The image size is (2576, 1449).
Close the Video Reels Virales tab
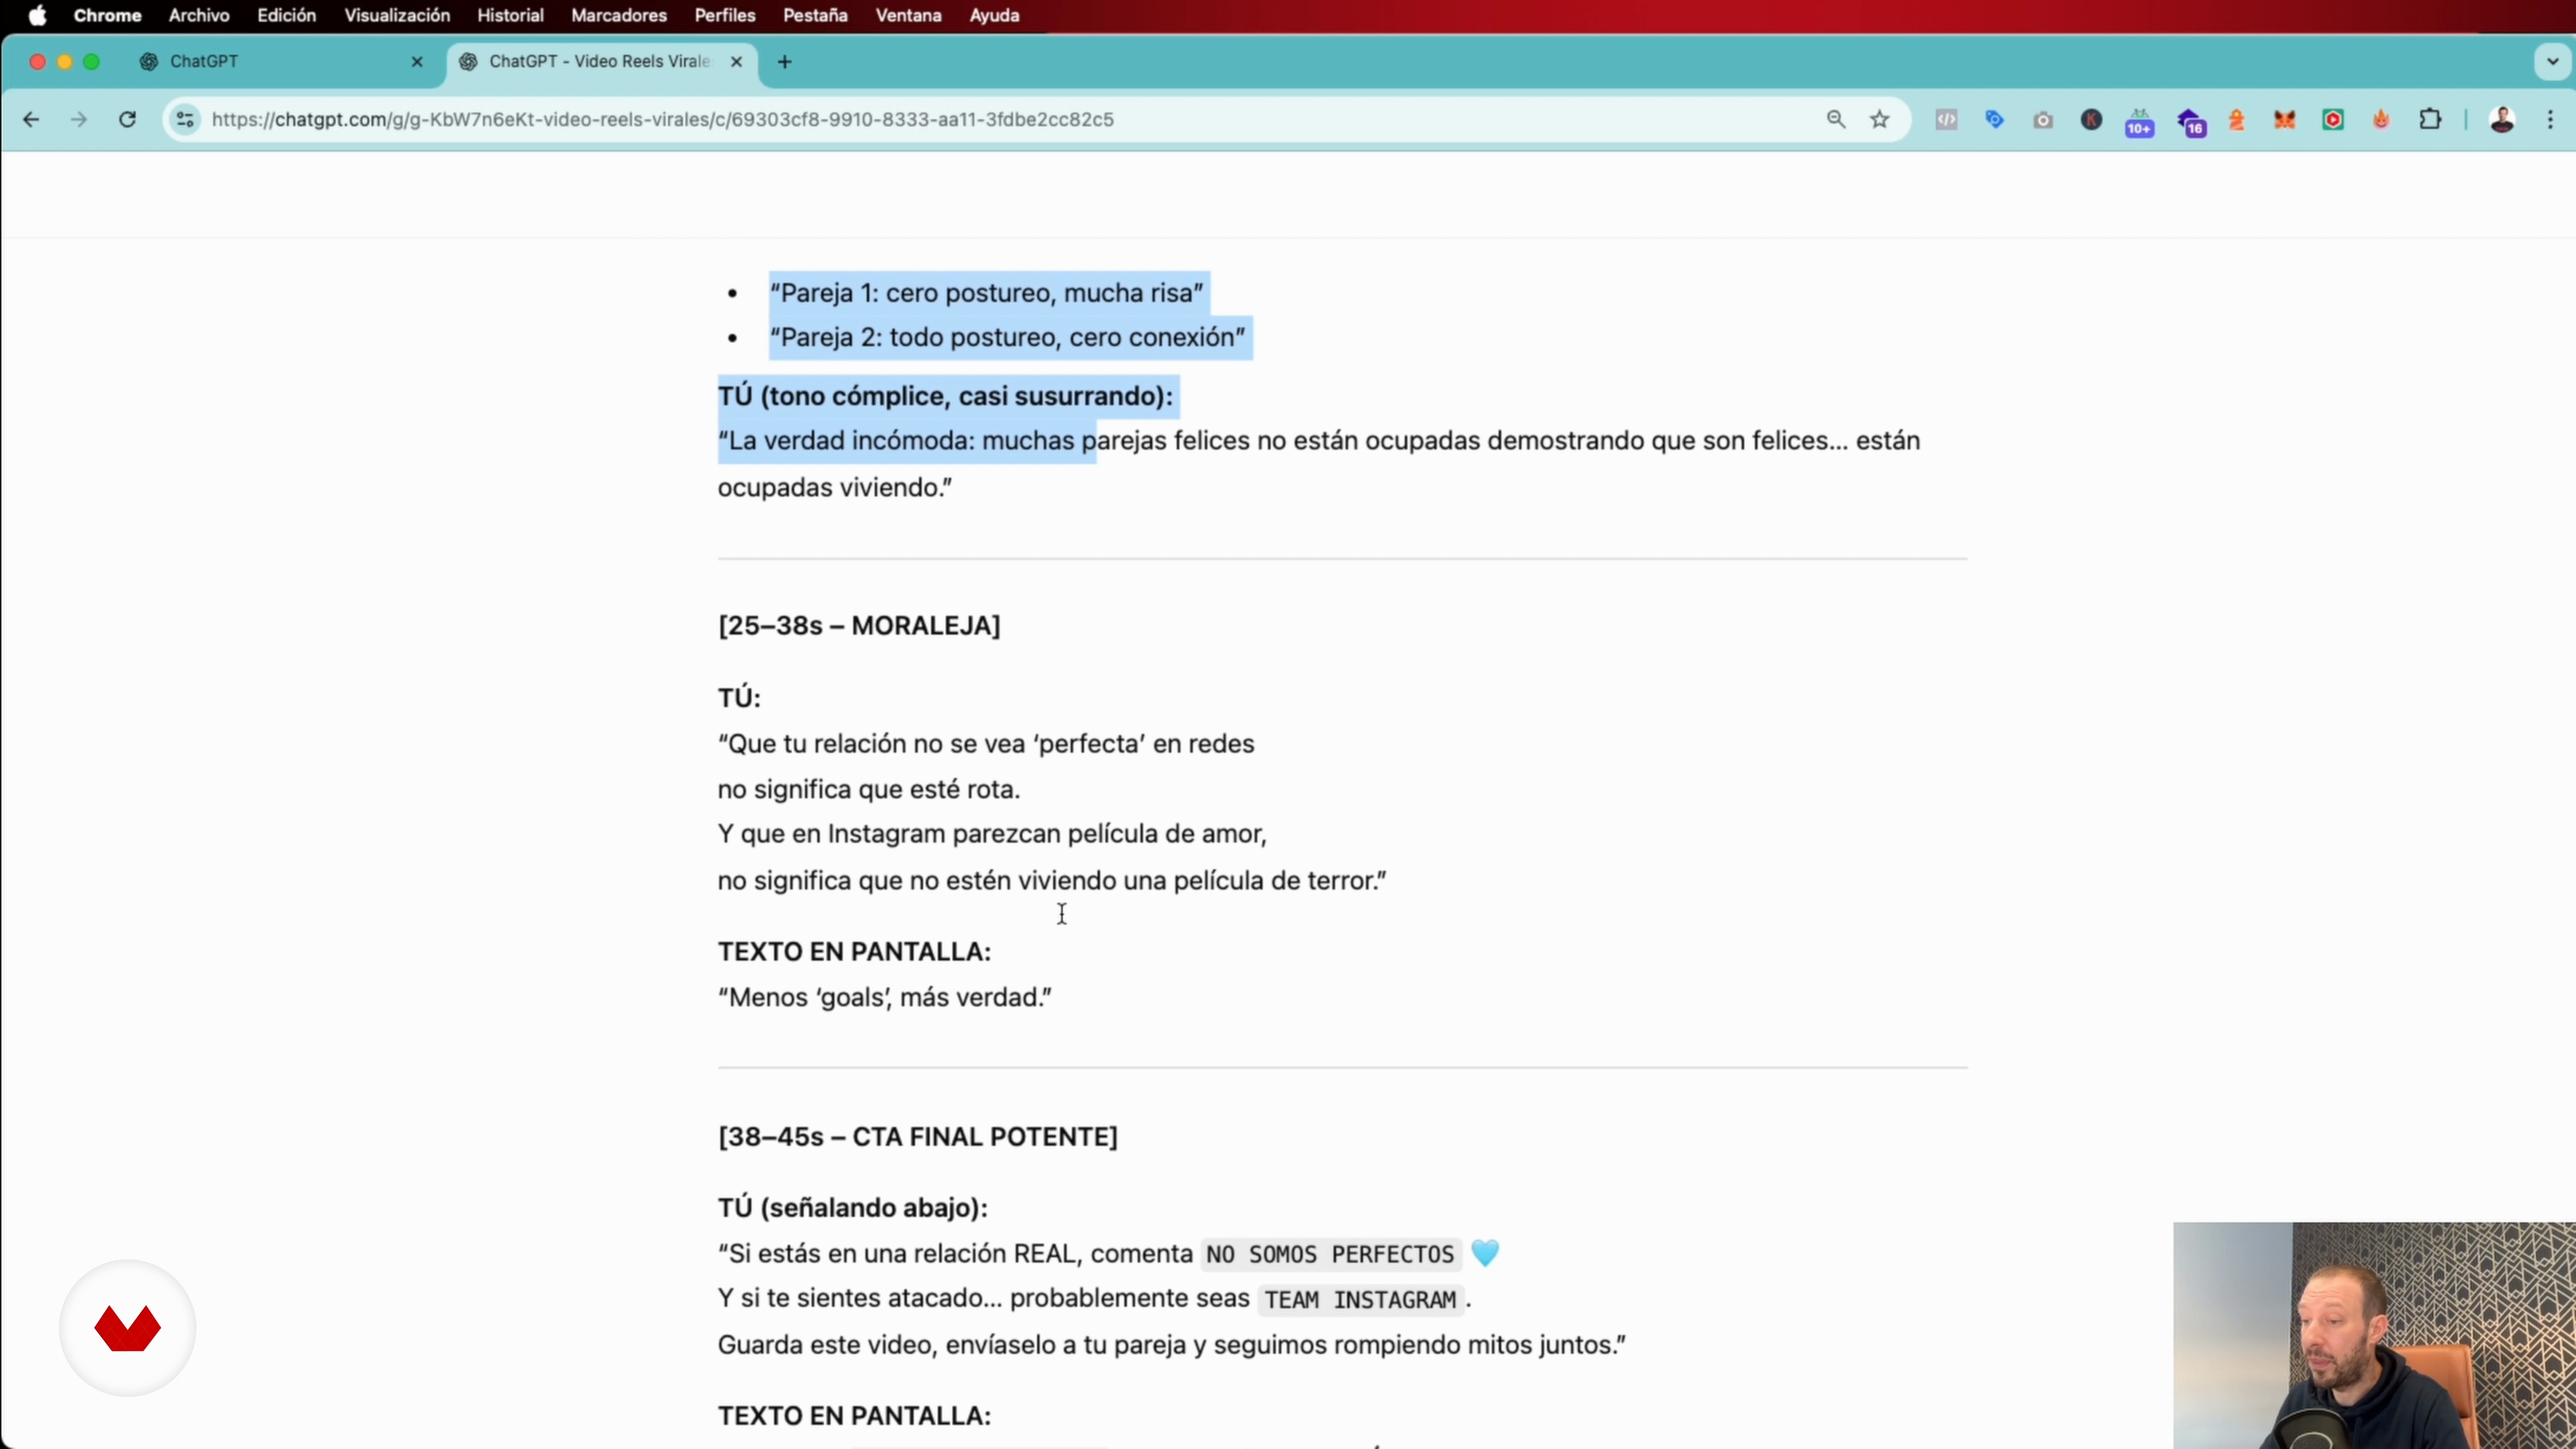coord(737,62)
